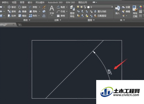
Task: Open the View (视图) ribbon tab
Action: click(x=14, y=2)
